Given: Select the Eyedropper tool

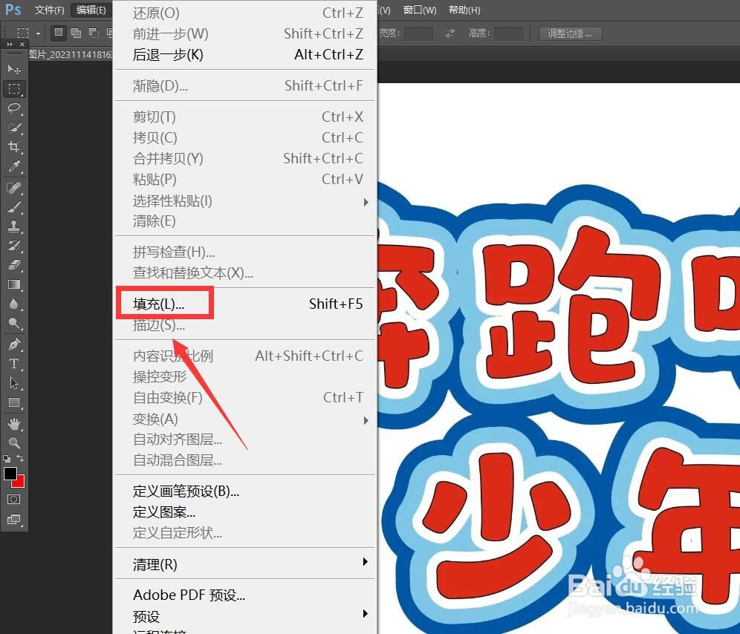Looking at the screenshot, I should pos(14,166).
